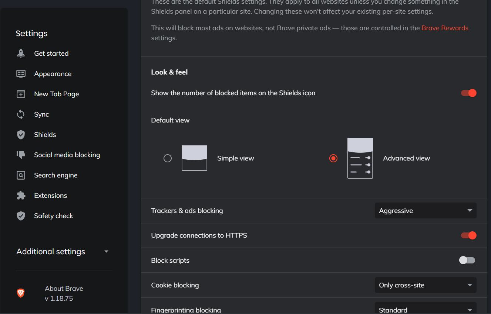Click the Sync arrows icon
The image size is (491, 314).
(x=21, y=114)
